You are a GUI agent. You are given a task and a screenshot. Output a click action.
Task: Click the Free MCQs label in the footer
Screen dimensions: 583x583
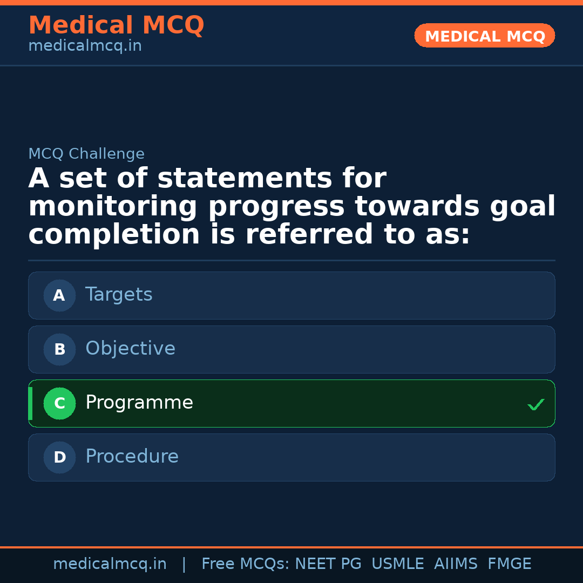click(246, 564)
